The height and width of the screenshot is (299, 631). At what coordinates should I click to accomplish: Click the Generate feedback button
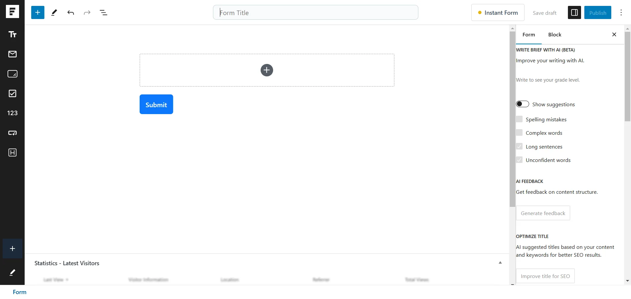(x=543, y=213)
